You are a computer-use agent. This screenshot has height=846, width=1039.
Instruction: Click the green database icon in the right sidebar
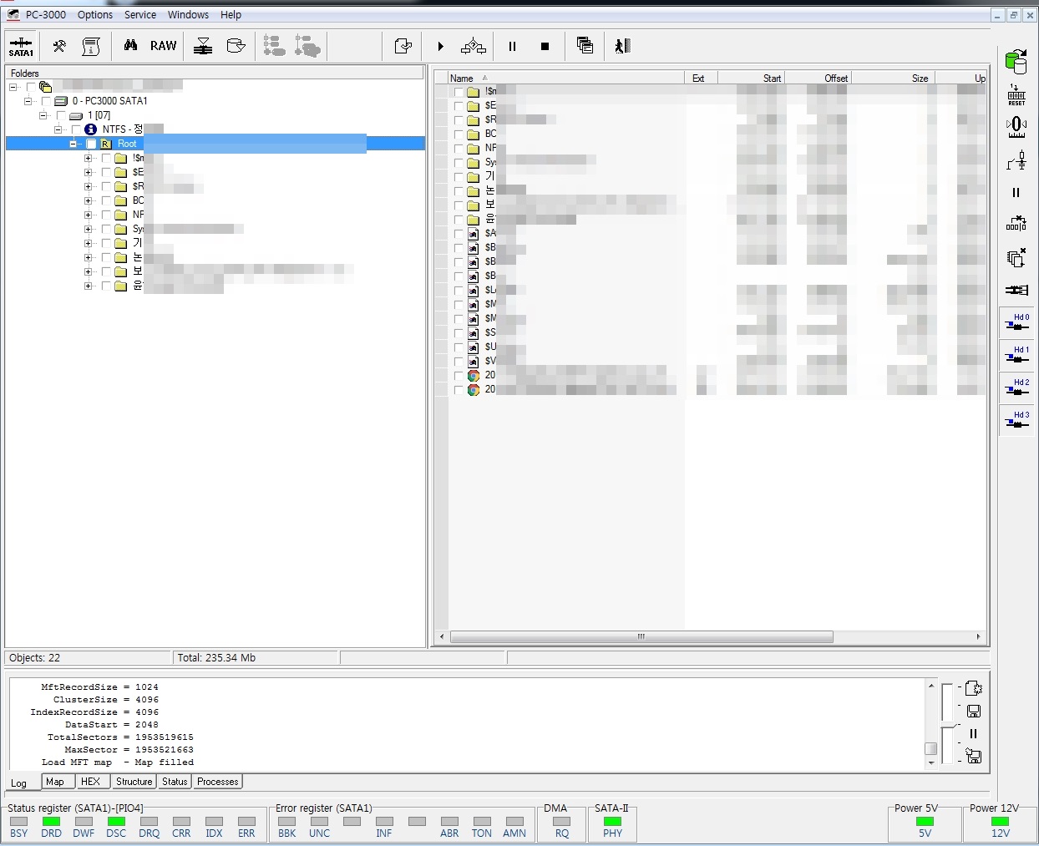click(1016, 62)
